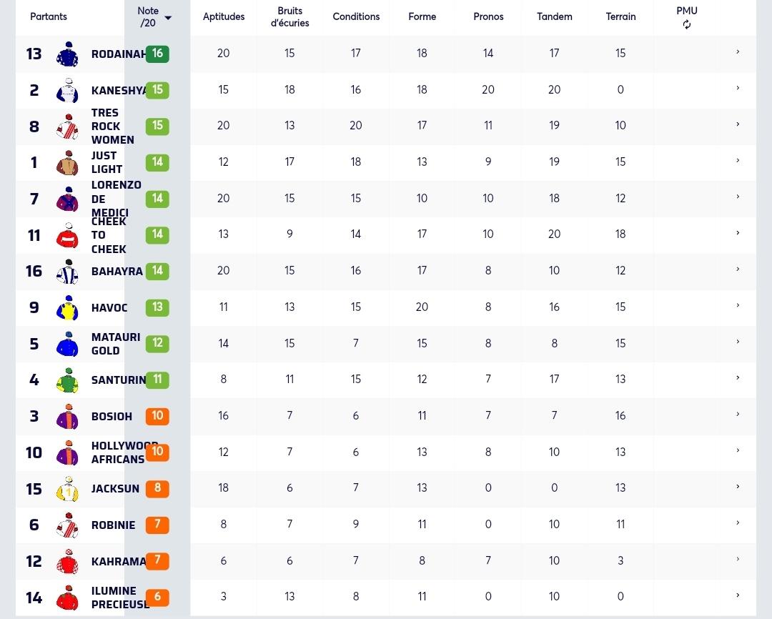The image size is (772, 619).
Task: Click Matauri Gold's blue jockey silk
Action: pyautogui.click(x=67, y=345)
